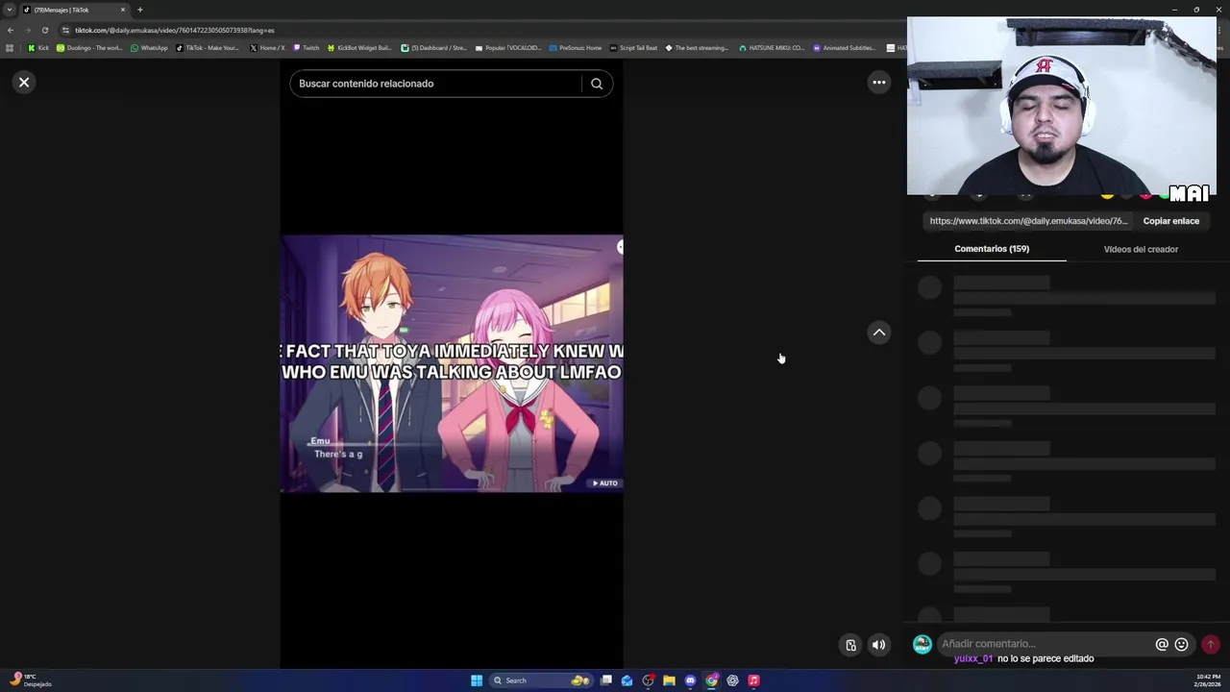Focus the 'Añadir comentario...' input field
Viewport: 1230px width, 692px height.
click(x=1045, y=644)
